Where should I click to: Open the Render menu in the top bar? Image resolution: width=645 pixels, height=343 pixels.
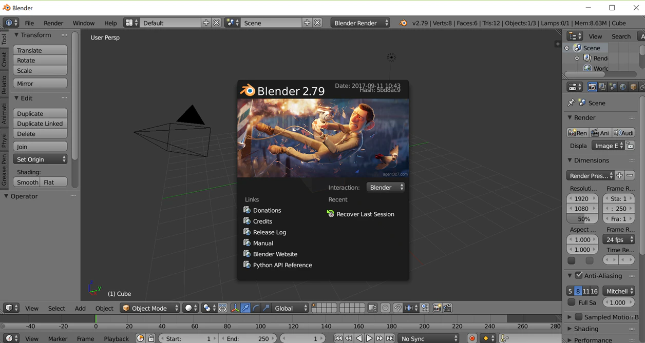click(x=53, y=23)
